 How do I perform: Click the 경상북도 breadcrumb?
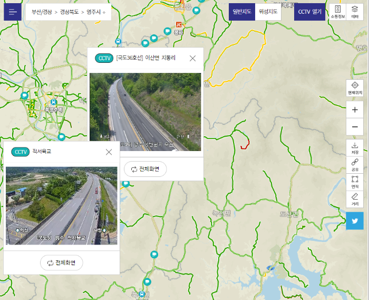69,12
